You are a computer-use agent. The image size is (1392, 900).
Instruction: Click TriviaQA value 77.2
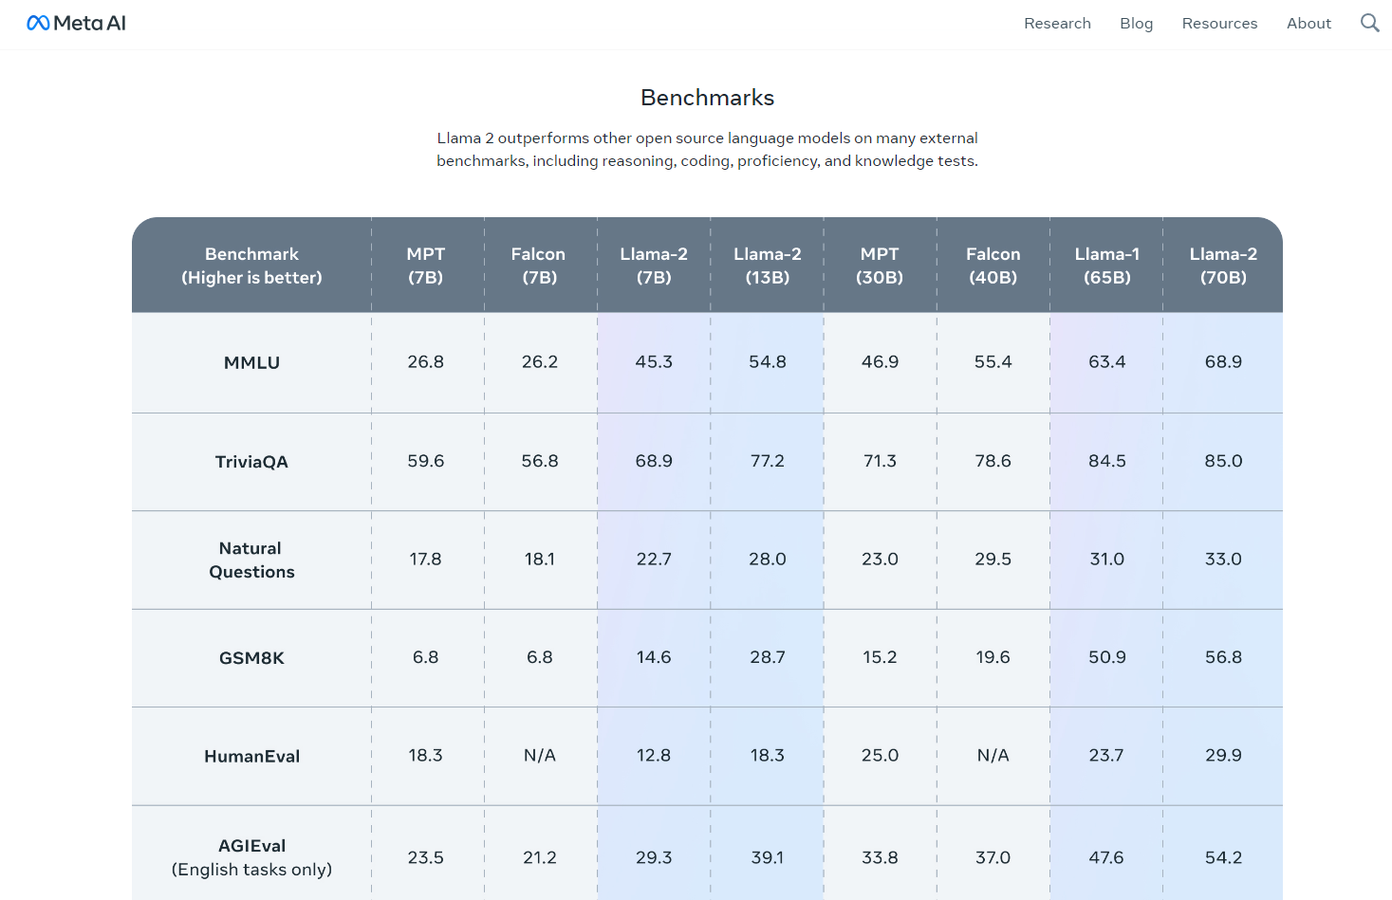click(x=768, y=461)
